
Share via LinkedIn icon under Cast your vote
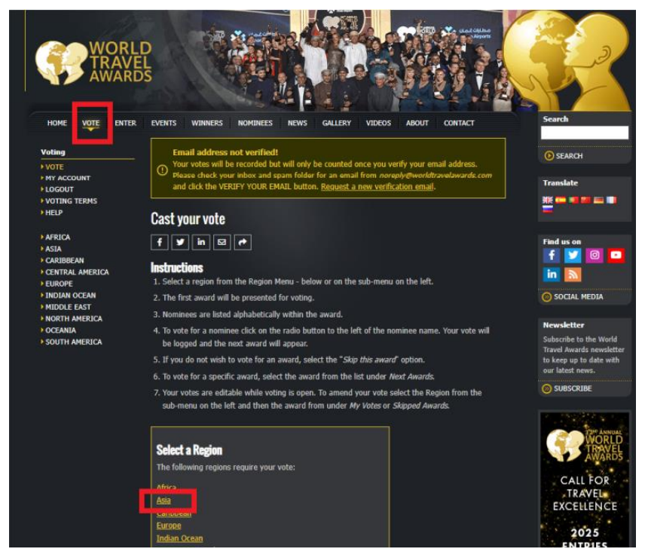pos(200,242)
